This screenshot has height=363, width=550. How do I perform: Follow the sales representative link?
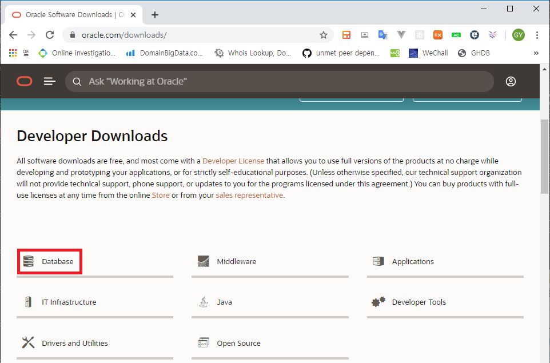pyautogui.click(x=249, y=195)
